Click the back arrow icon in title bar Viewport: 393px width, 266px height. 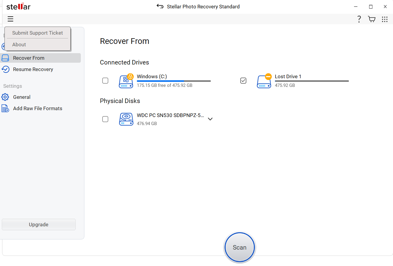pos(160,7)
